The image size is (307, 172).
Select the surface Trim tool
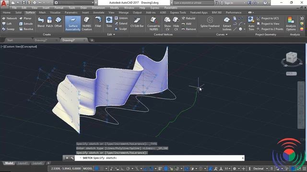tap(109, 22)
